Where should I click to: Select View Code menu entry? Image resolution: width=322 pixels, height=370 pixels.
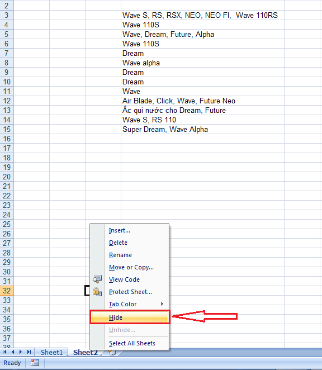[x=129, y=279]
